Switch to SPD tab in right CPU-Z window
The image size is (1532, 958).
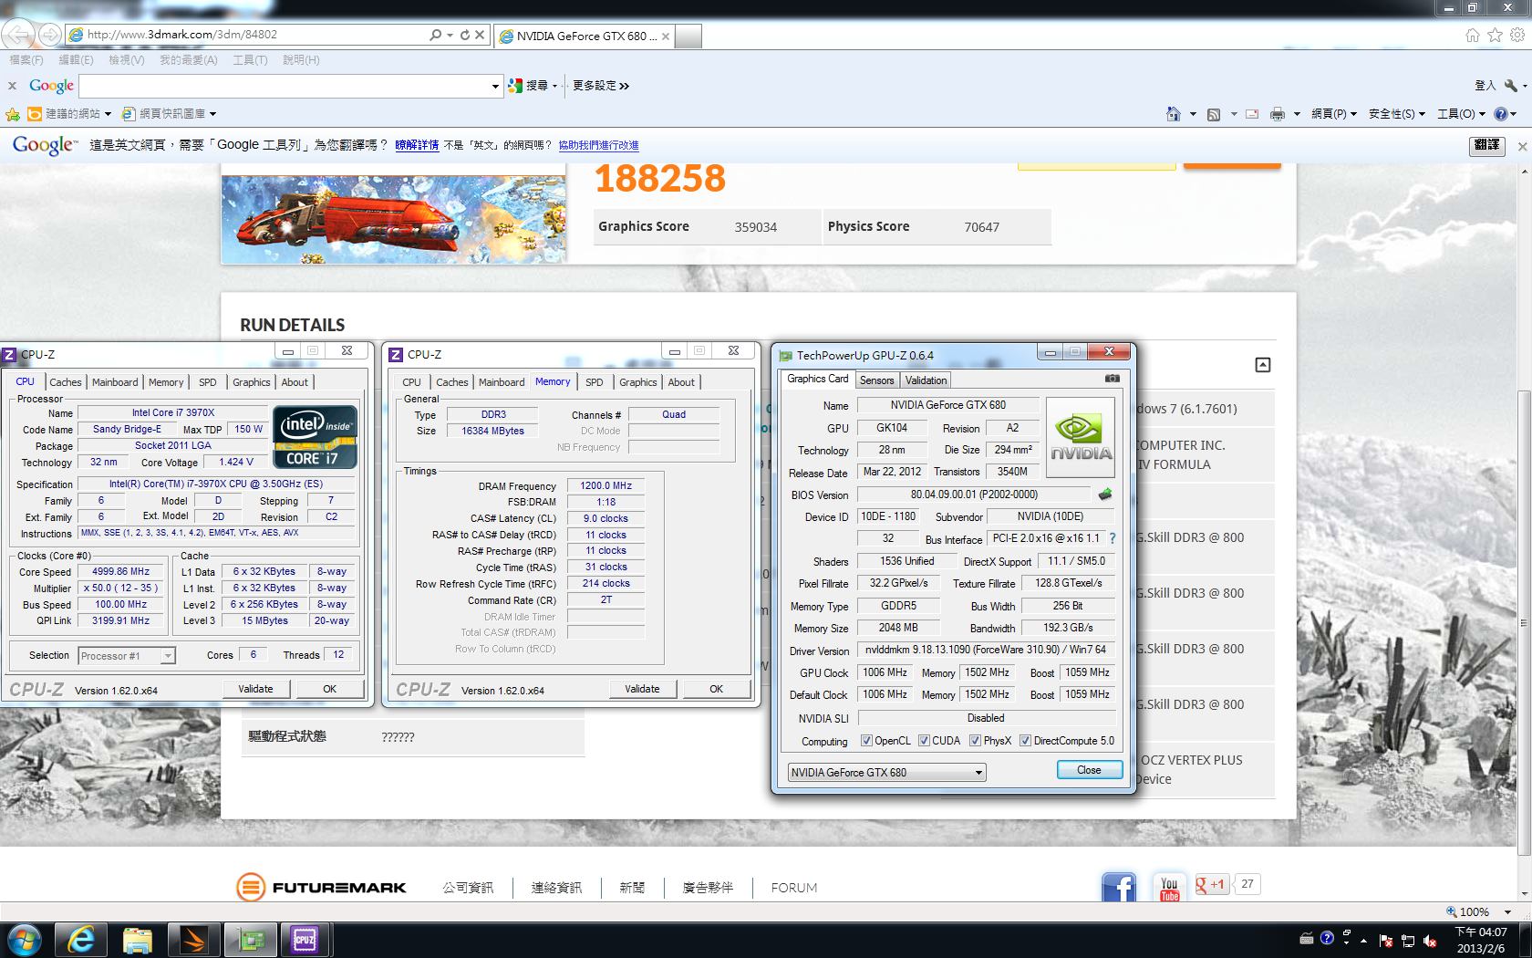(595, 382)
